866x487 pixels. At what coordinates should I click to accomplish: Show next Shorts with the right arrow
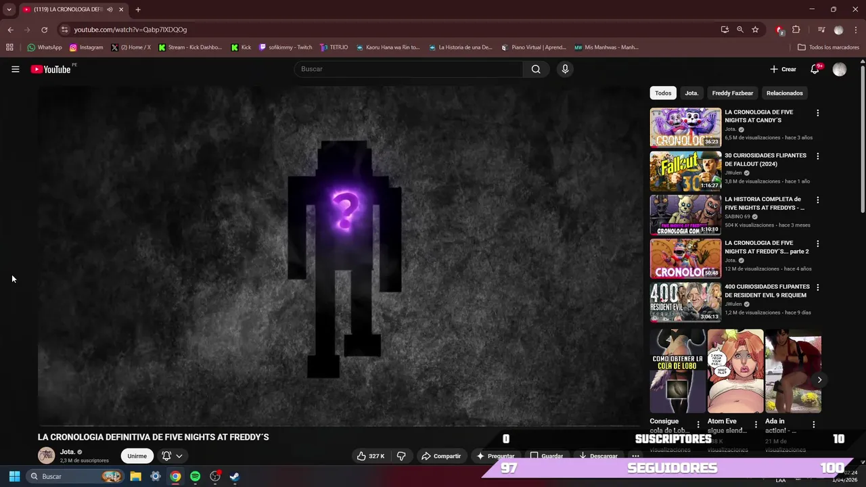tap(819, 379)
